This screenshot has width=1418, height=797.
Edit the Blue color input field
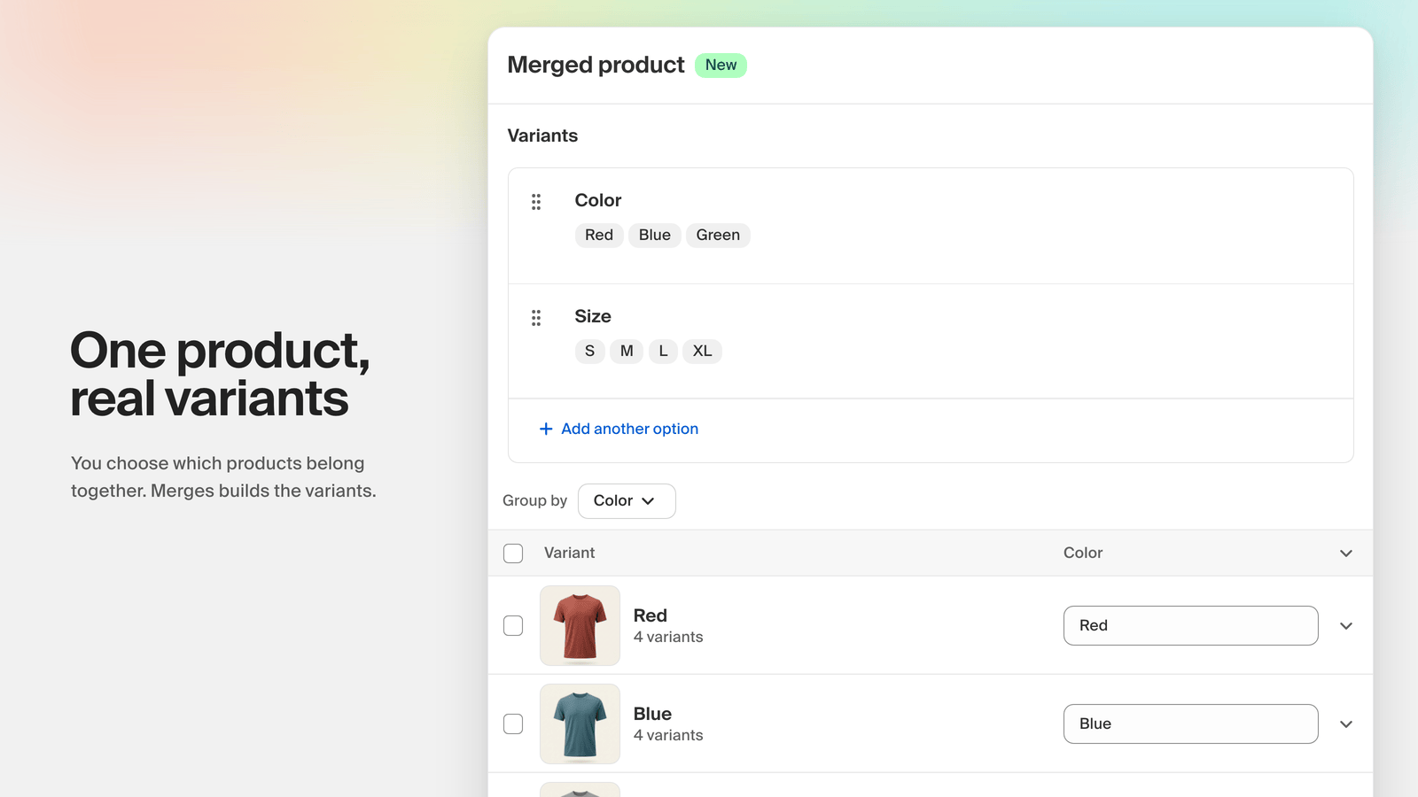[x=1190, y=723]
